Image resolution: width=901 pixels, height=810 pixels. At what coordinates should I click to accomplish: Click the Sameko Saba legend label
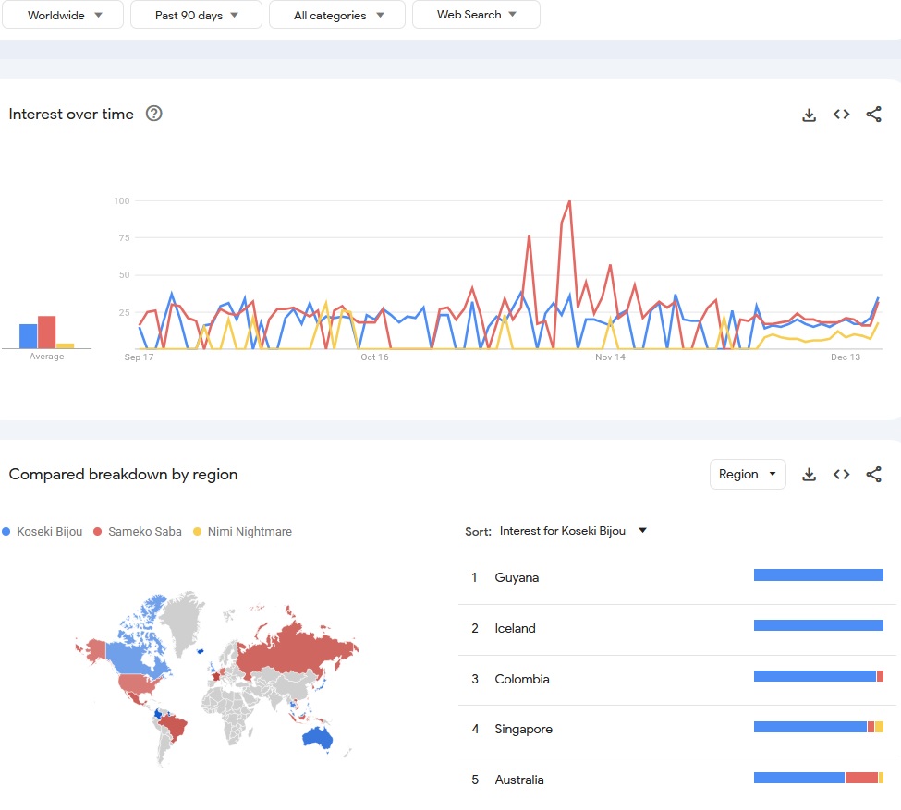(145, 531)
